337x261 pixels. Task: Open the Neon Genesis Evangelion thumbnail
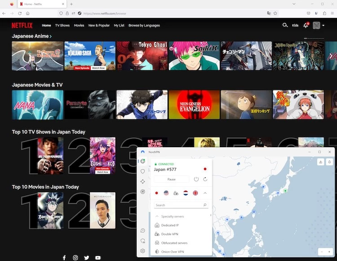click(x=194, y=104)
